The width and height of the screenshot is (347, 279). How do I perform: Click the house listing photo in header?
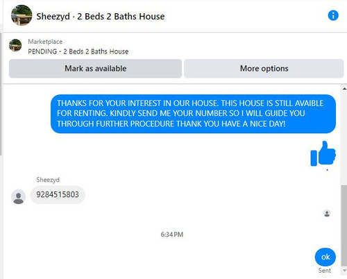click(22, 15)
